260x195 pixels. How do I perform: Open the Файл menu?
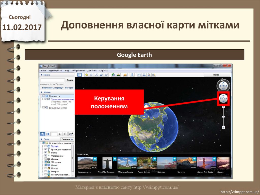pos(43,71)
